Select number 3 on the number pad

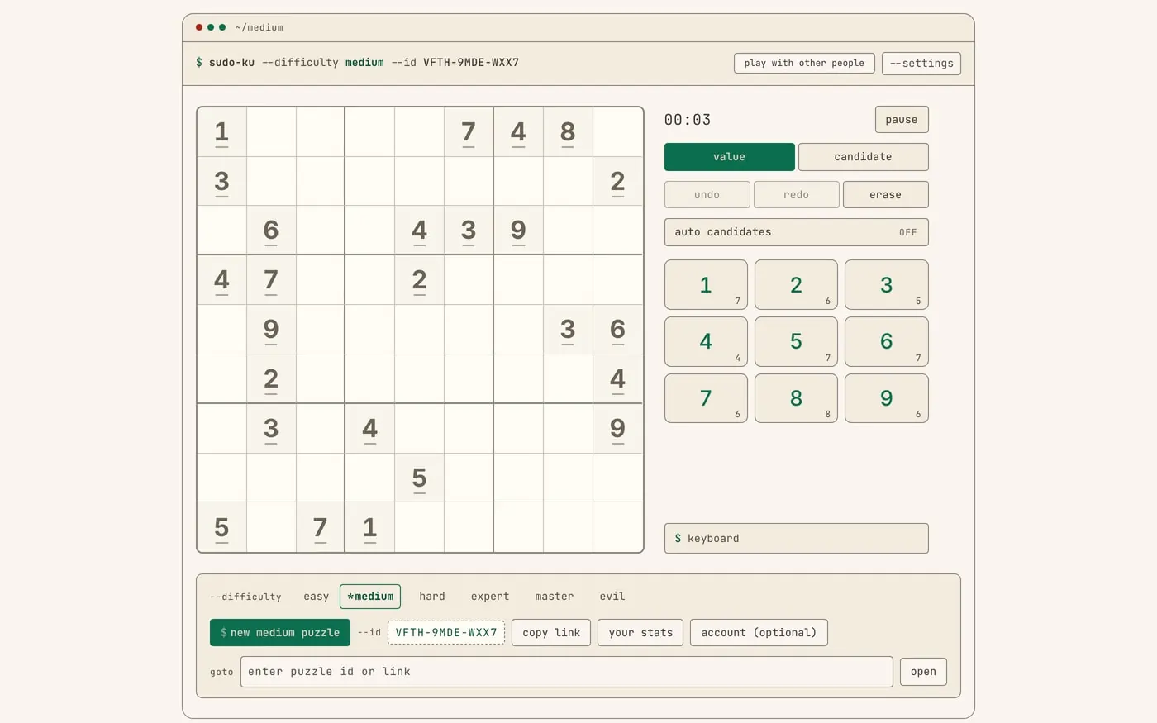tap(886, 285)
